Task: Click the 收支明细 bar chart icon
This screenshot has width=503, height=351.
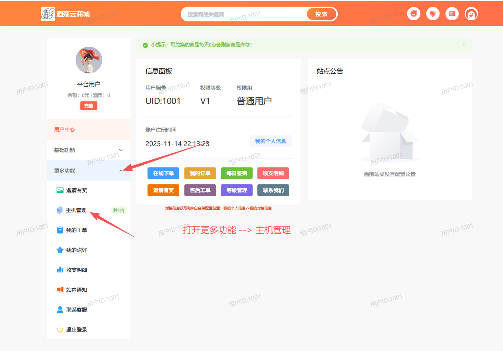Action: pyautogui.click(x=60, y=270)
